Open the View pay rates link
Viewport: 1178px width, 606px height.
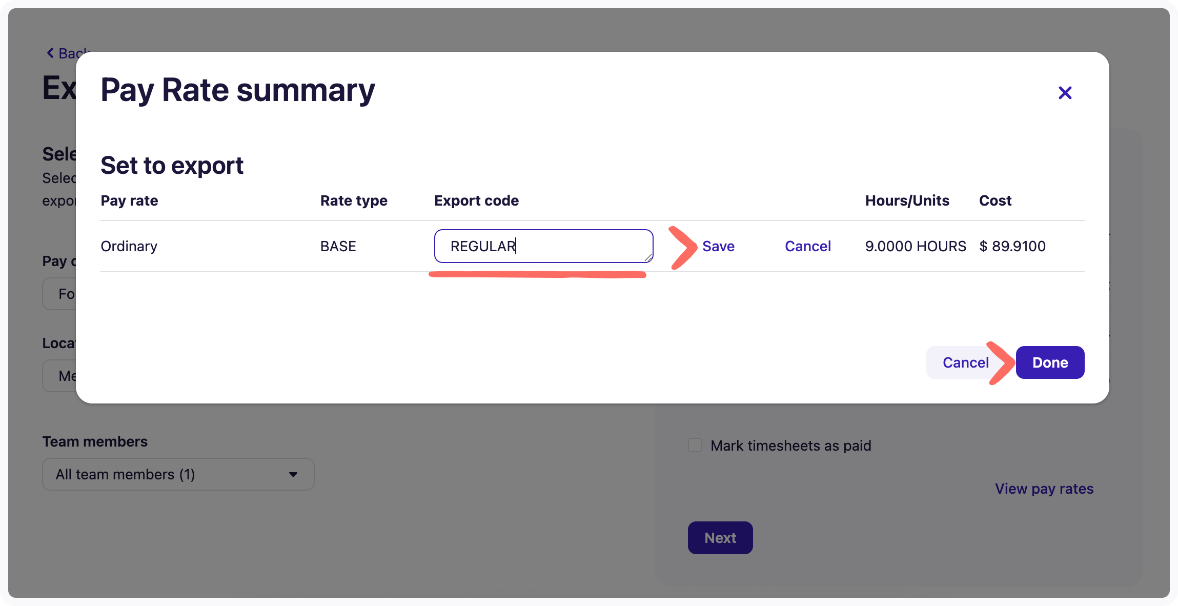(x=1044, y=489)
